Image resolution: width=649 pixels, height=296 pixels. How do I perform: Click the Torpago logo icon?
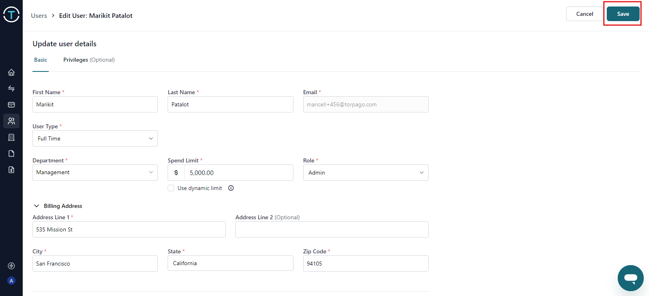coord(11,15)
